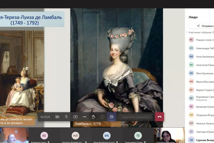The width and height of the screenshot is (214, 143).
Task: Raise your hand in the meeting
Action: click(93, 117)
